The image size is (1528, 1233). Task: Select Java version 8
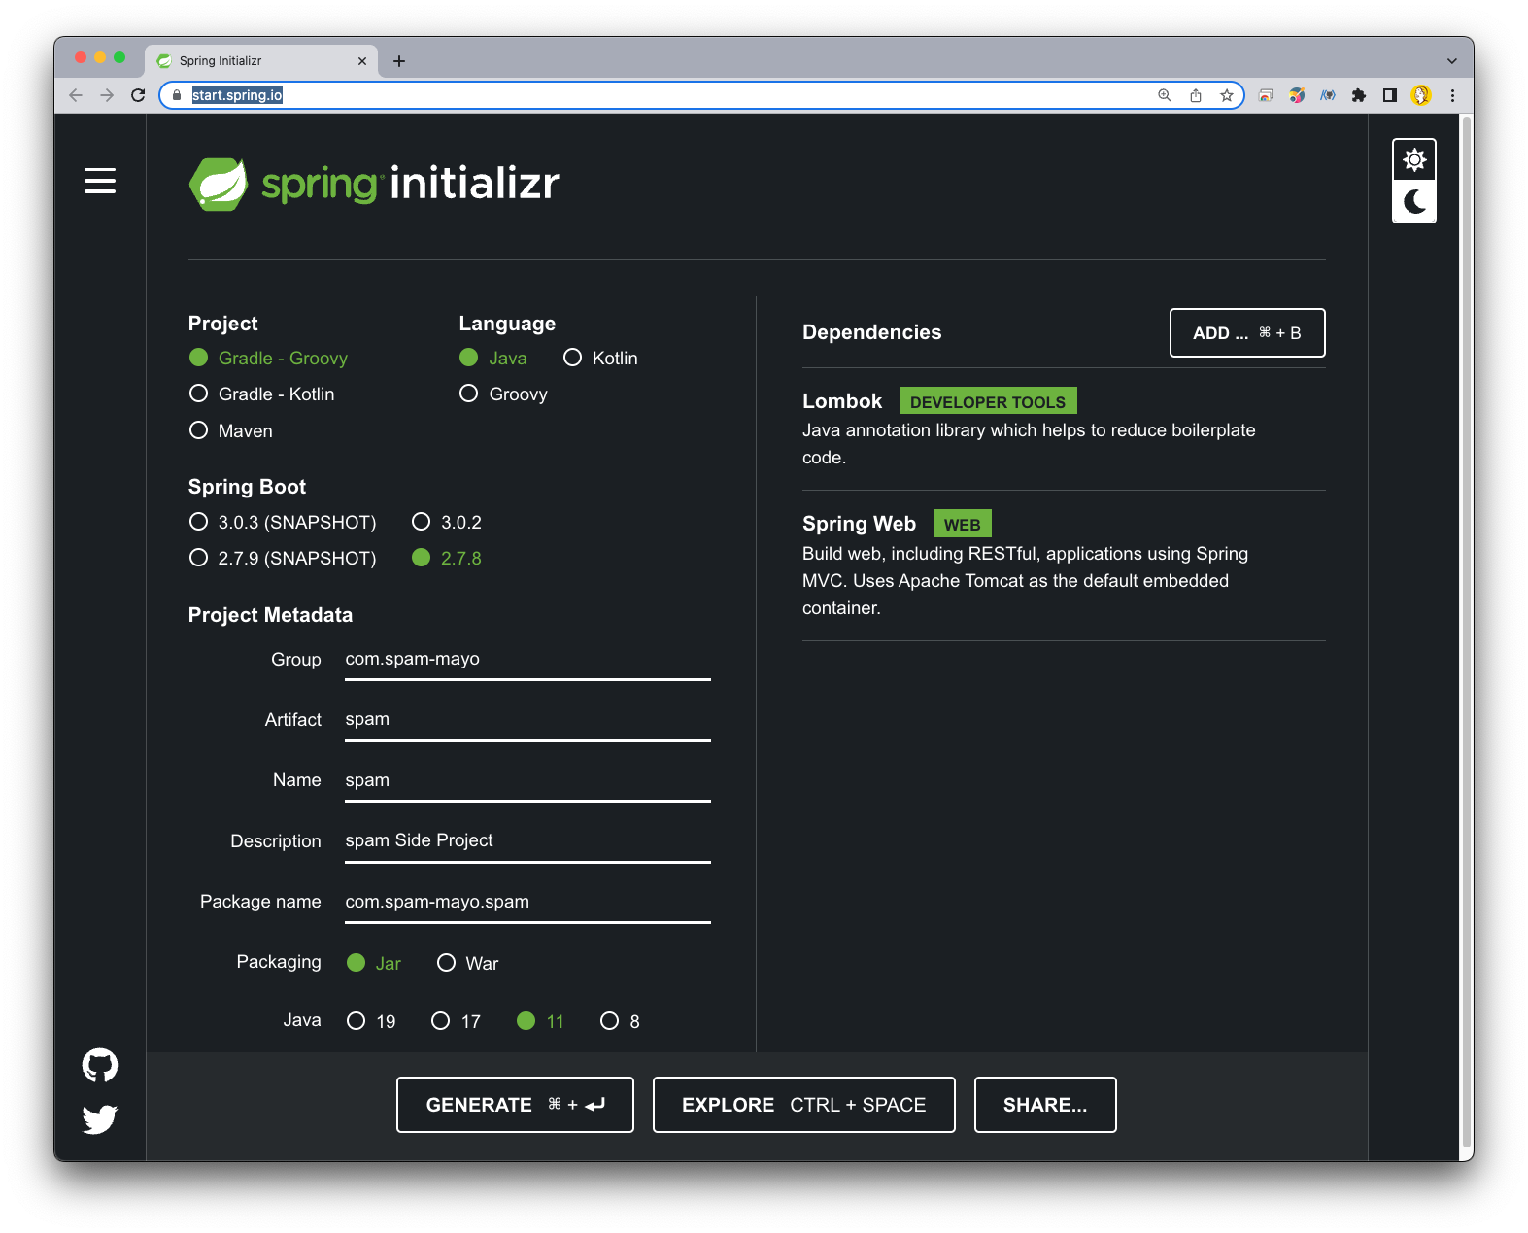(x=620, y=1021)
